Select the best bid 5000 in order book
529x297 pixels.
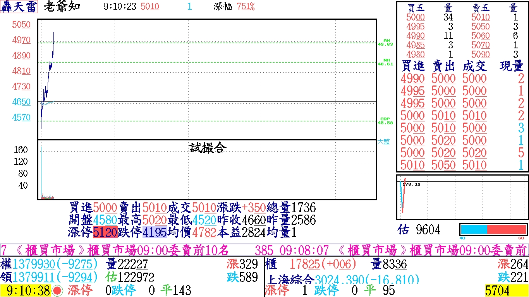pos(416,17)
